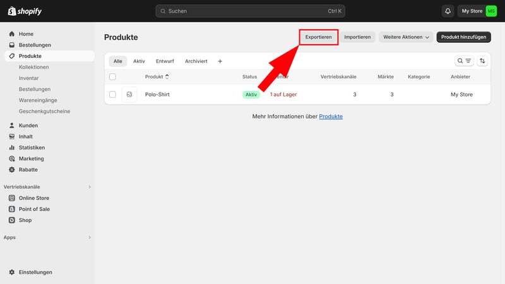Click the Vertriebskanäle column header
This screenshot has height=284, width=505.
[x=338, y=76]
